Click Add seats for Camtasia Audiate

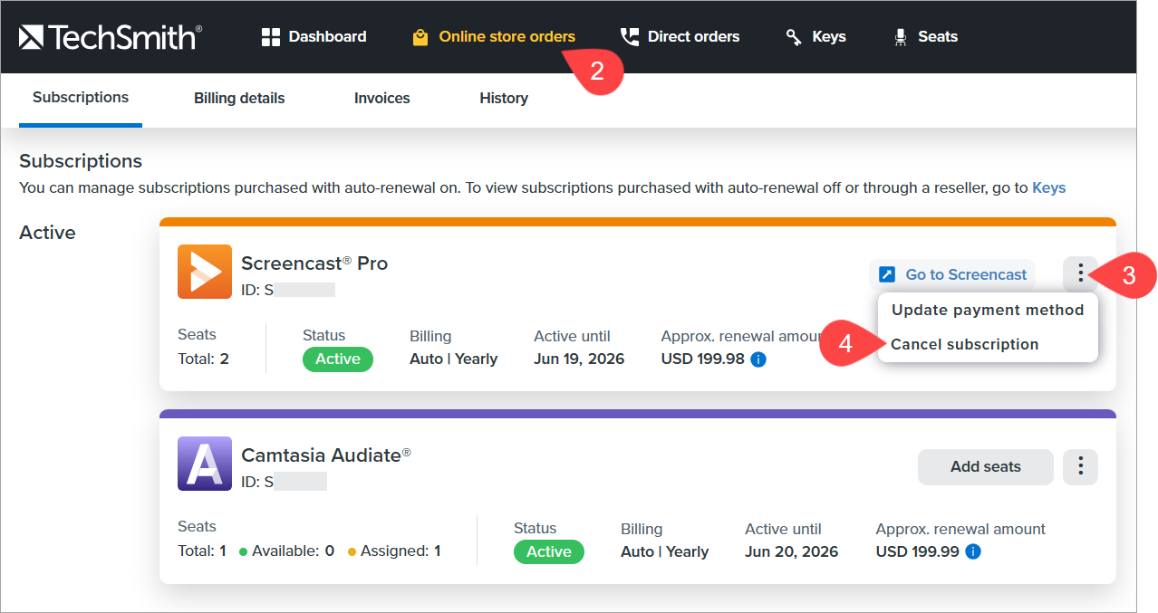point(985,467)
